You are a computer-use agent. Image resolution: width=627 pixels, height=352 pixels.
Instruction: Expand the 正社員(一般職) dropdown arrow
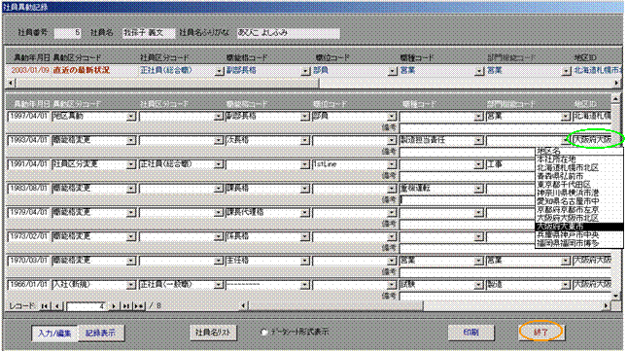click(219, 285)
